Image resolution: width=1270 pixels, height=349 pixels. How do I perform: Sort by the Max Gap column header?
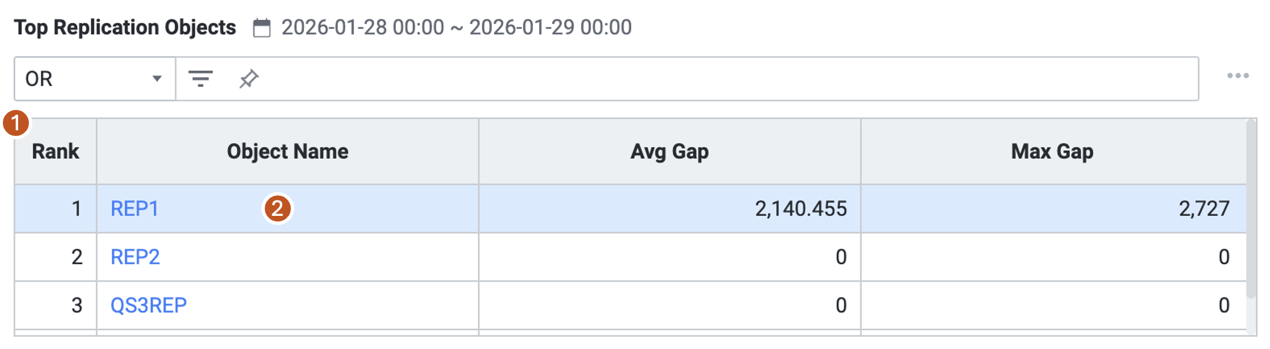(x=1052, y=152)
